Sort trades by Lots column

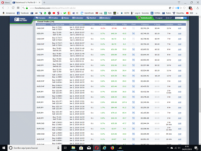[x=92, y=24]
